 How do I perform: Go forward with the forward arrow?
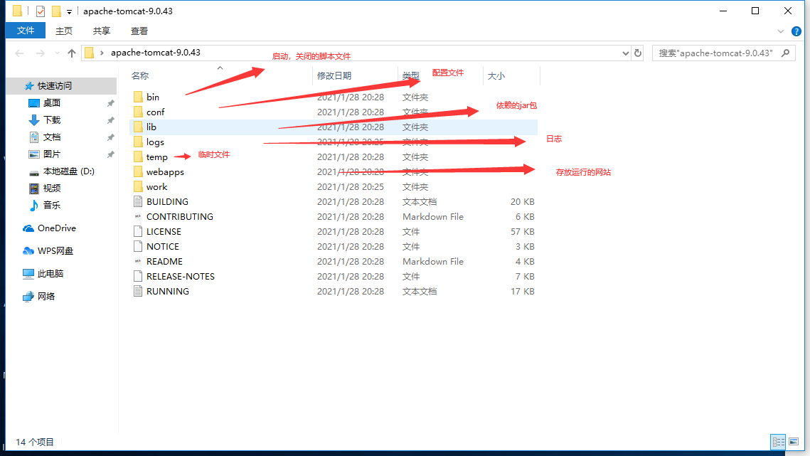click(40, 53)
